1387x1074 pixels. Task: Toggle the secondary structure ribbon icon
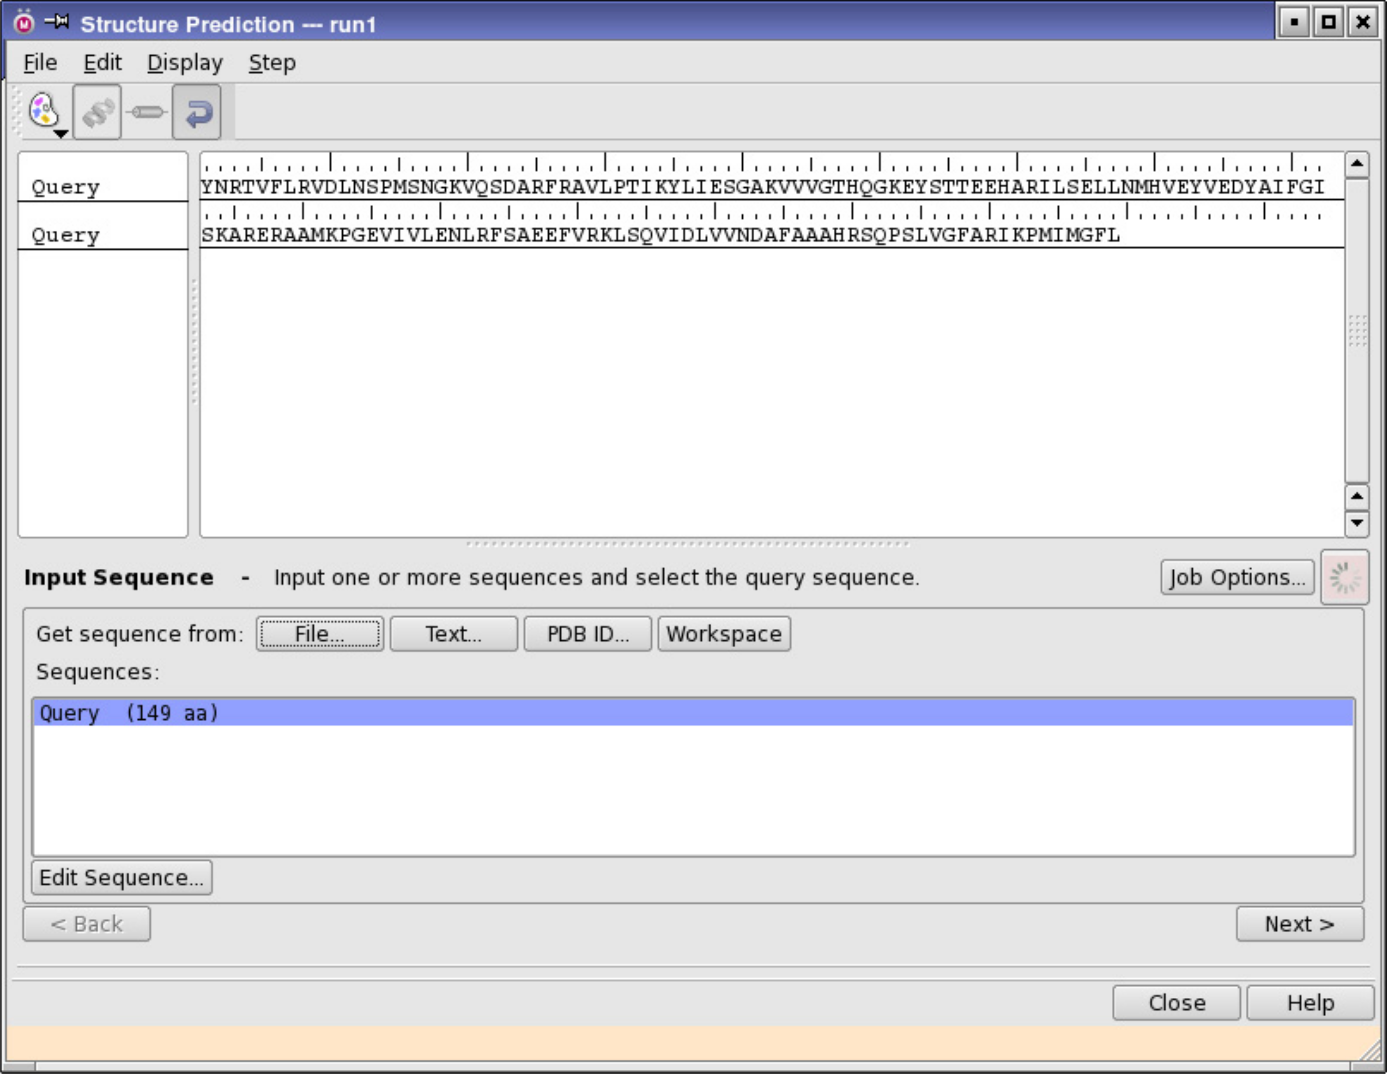coord(97,112)
